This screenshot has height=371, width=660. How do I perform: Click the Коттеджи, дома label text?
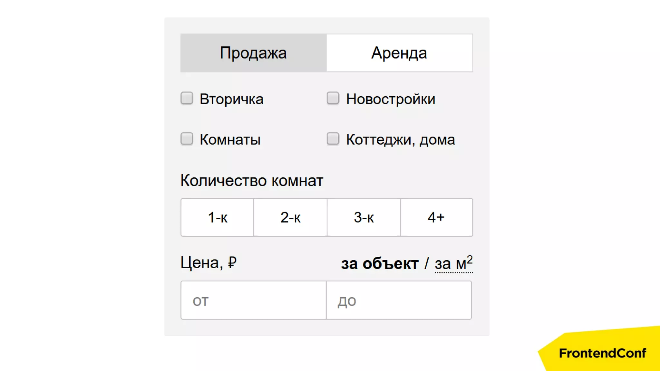tap(400, 139)
